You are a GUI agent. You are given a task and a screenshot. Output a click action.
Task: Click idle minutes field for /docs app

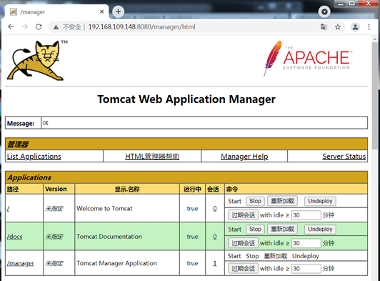click(x=306, y=243)
